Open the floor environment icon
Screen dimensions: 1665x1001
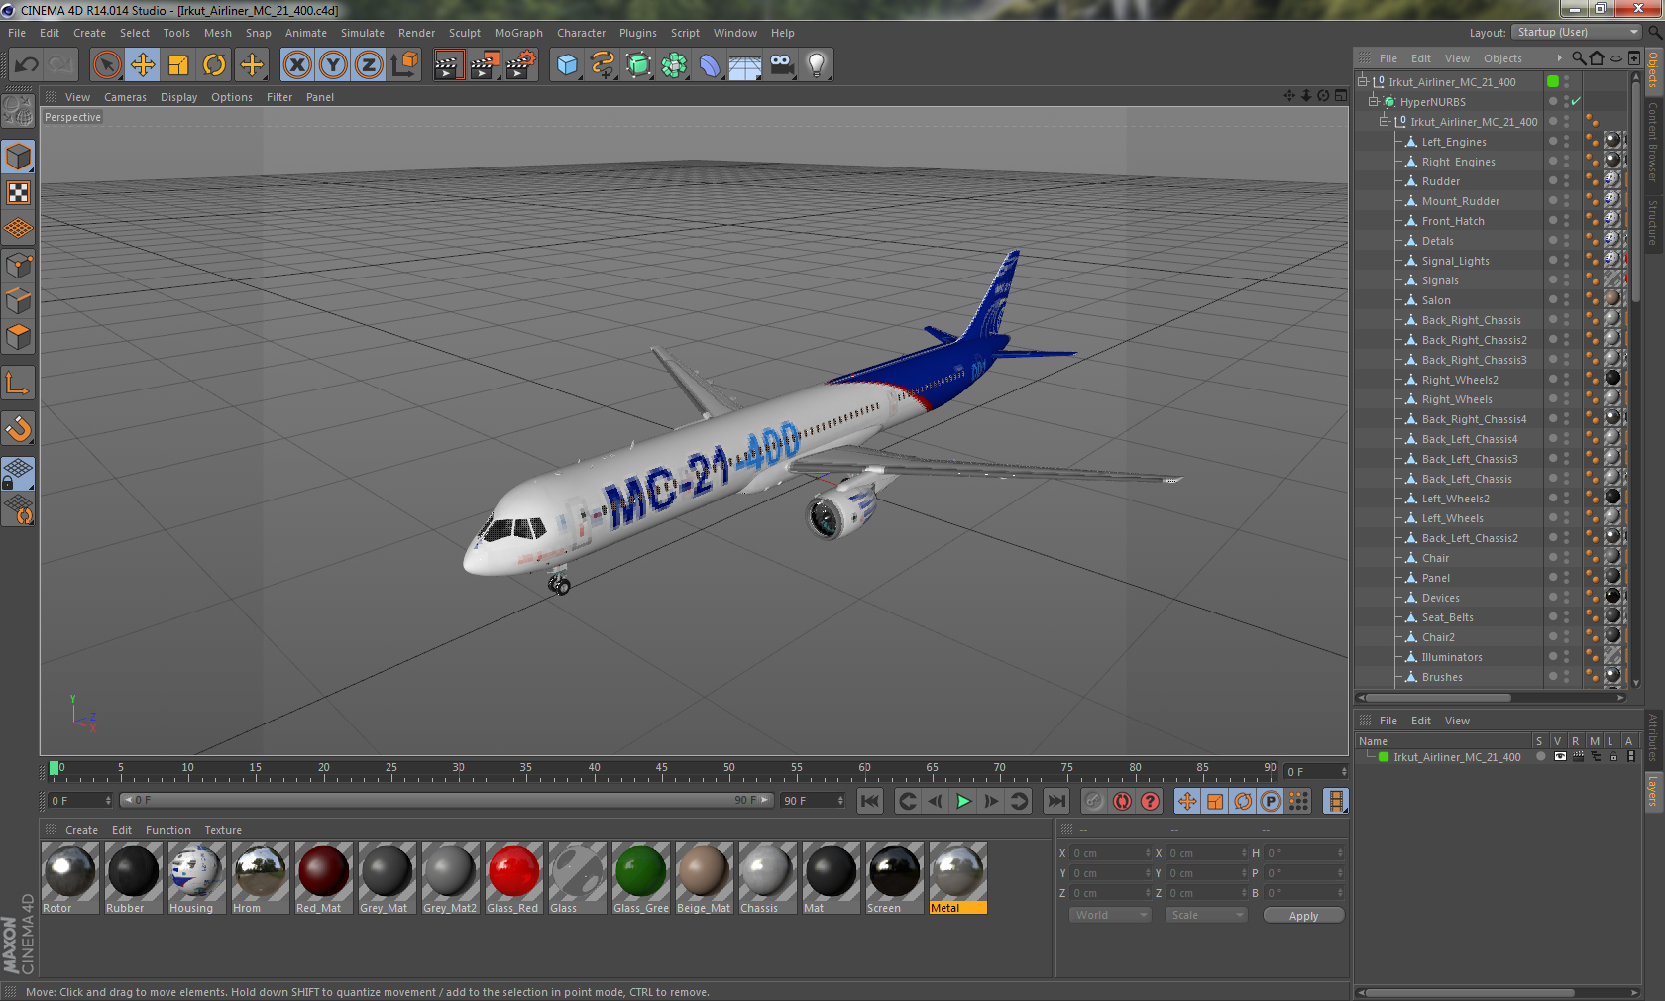(745, 65)
